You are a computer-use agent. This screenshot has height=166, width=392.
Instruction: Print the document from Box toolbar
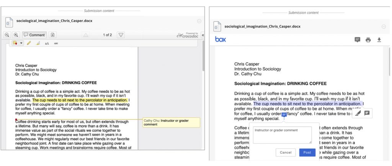pos(368,40)
